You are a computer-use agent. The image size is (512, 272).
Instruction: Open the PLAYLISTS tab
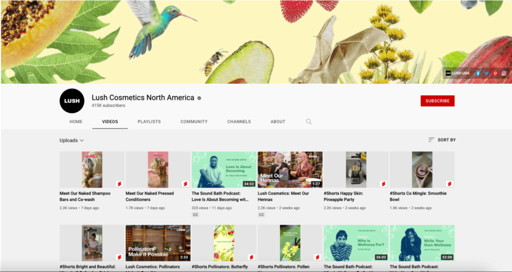[x=149, y=121]
